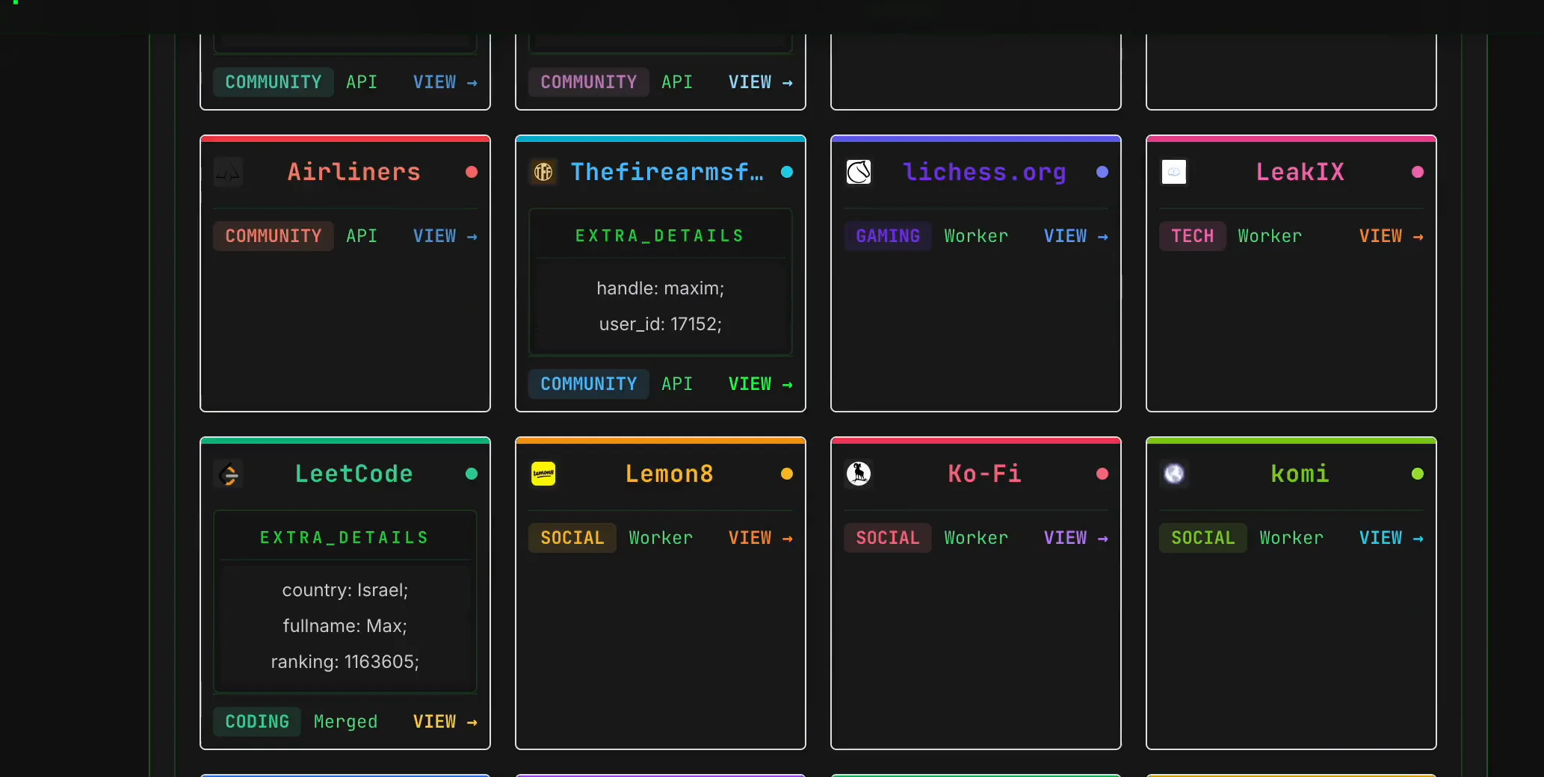
Task: Click the cyan status dot on Thefirearmsf…
Action: [787, 173]
